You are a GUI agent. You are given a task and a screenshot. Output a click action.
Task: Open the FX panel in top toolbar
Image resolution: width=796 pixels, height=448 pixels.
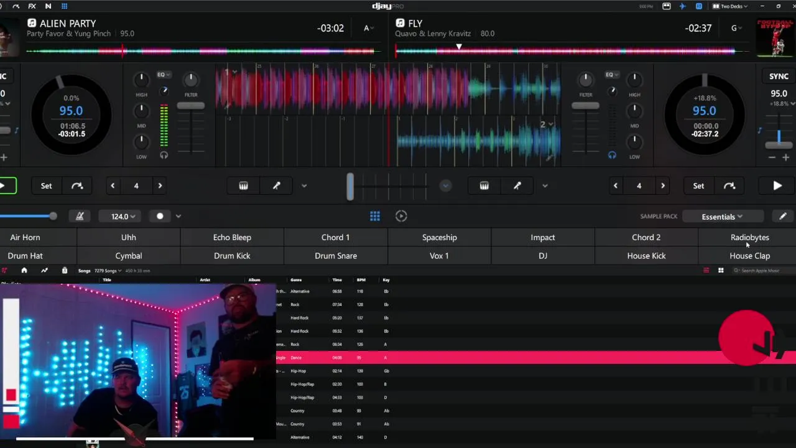coord(32,6)
